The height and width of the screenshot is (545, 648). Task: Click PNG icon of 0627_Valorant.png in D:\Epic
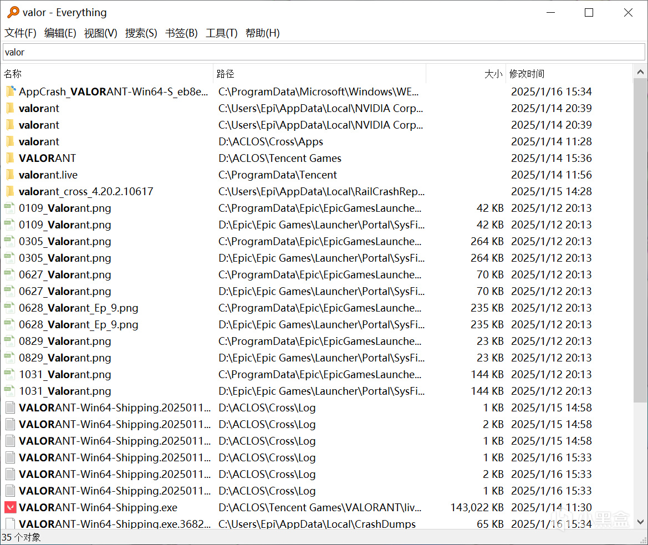pos(9,291)
